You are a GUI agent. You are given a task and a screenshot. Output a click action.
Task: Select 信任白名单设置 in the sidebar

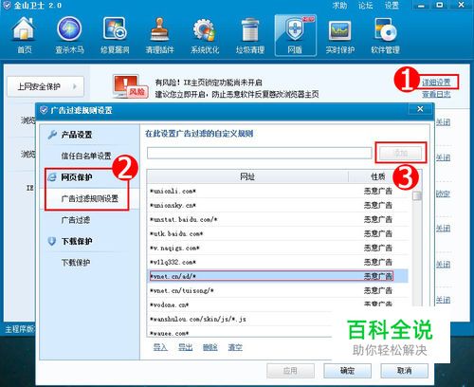tap(86, 156)
